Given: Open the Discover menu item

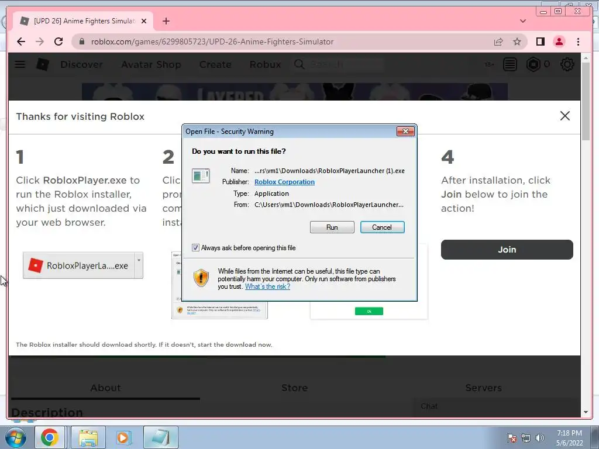Looking at the screenshot, I should (81, 64).
